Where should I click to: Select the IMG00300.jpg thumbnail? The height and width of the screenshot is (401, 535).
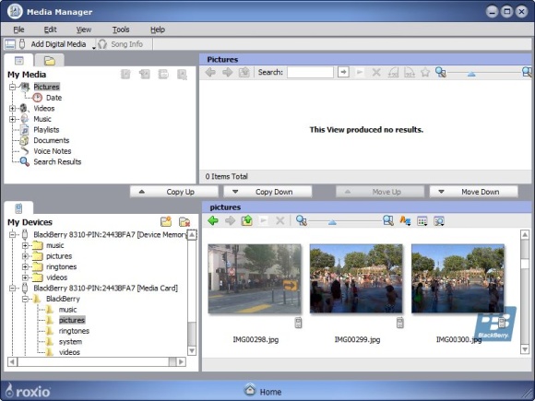click(458, 278)
